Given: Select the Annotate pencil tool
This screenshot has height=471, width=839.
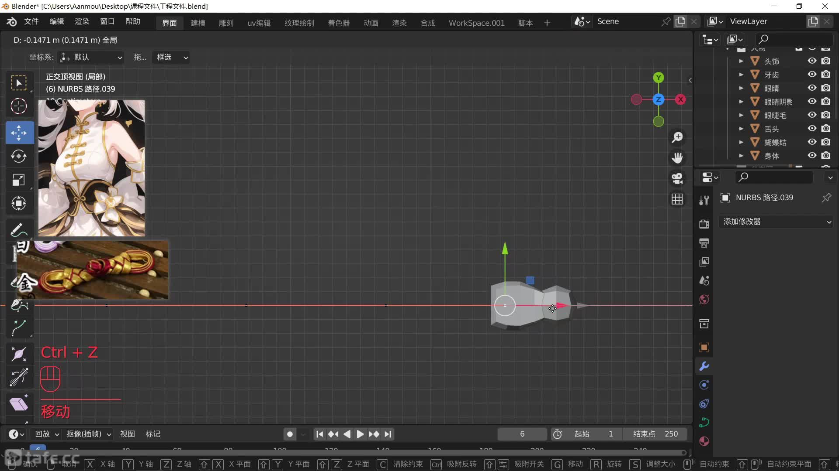Looking at the screenshot, I should tap(19, 230).
